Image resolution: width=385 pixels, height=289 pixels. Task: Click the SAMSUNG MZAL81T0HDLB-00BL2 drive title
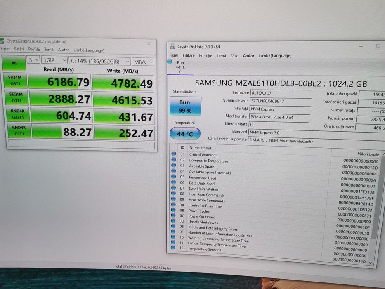pos(281,83)
